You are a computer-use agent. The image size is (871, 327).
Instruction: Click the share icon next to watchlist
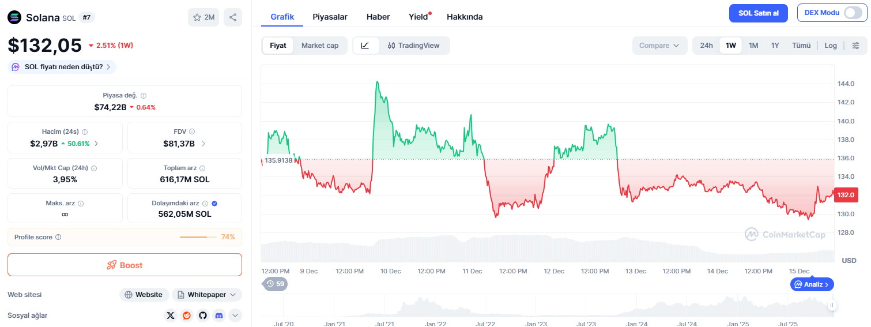233,17
